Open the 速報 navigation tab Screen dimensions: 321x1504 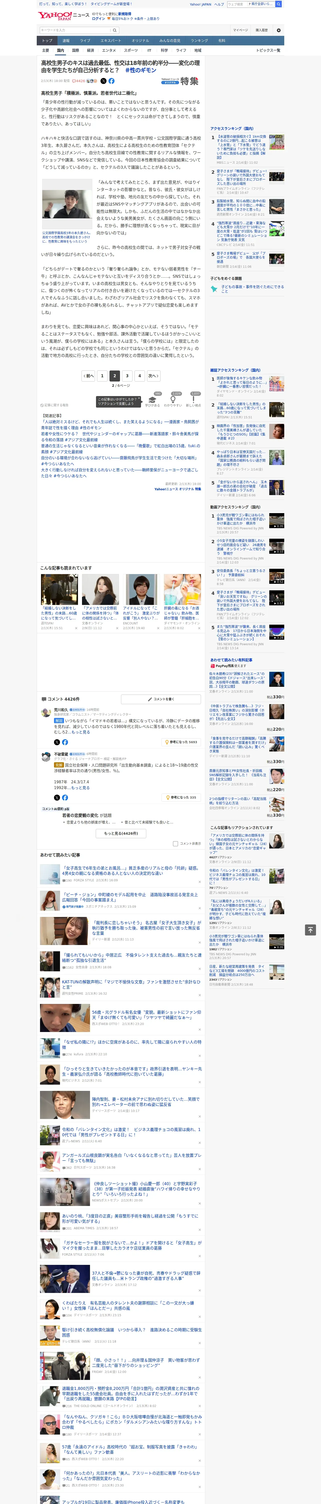click(x=66, y=40)
